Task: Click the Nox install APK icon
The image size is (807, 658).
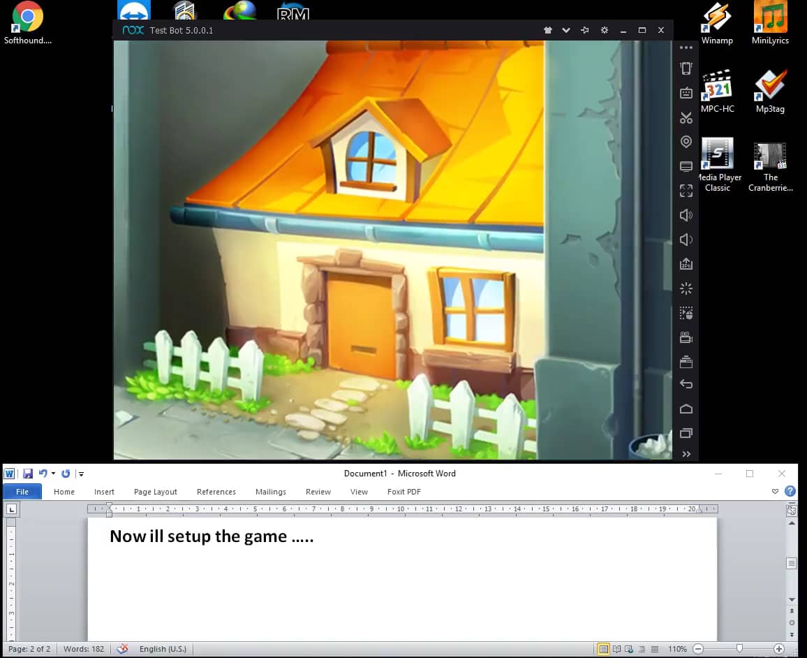Action: coord(686,264)
